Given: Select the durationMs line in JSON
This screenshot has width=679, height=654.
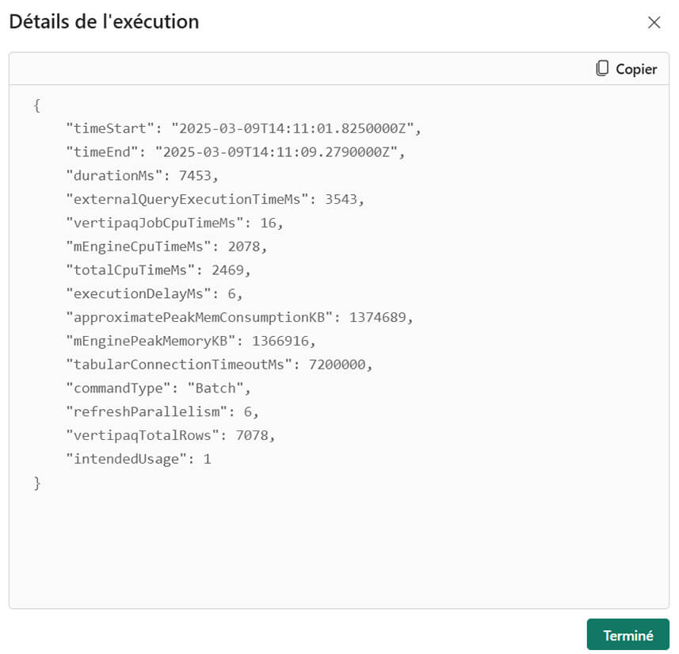Looking at the screenshot, I should click(142, 176).
